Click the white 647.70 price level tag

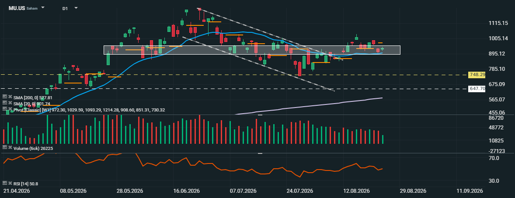[477, 89]
